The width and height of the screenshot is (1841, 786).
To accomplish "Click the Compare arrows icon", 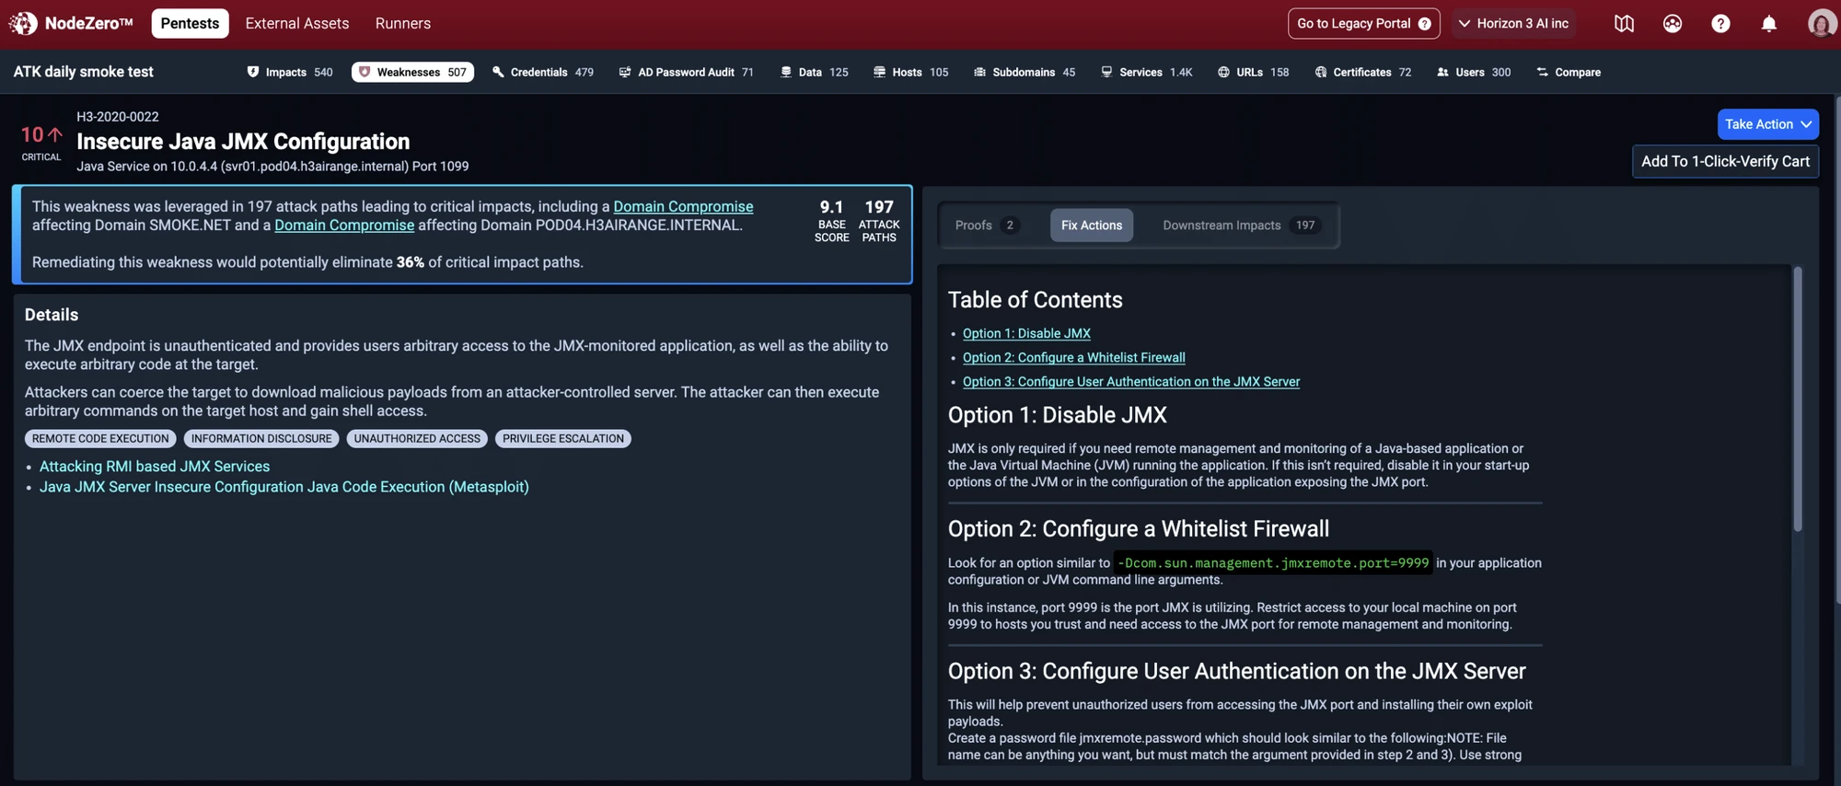I will click(1542, 72).
